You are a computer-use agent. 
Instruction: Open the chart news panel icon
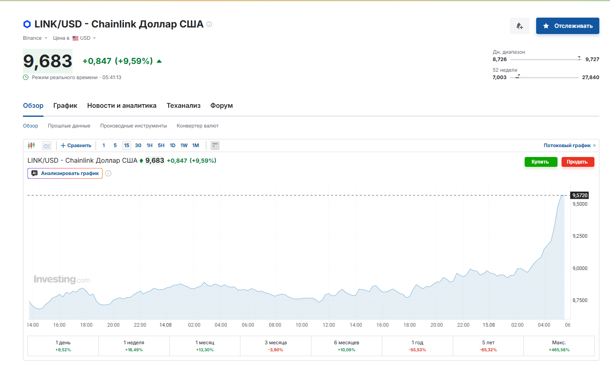tap(215, 145)
